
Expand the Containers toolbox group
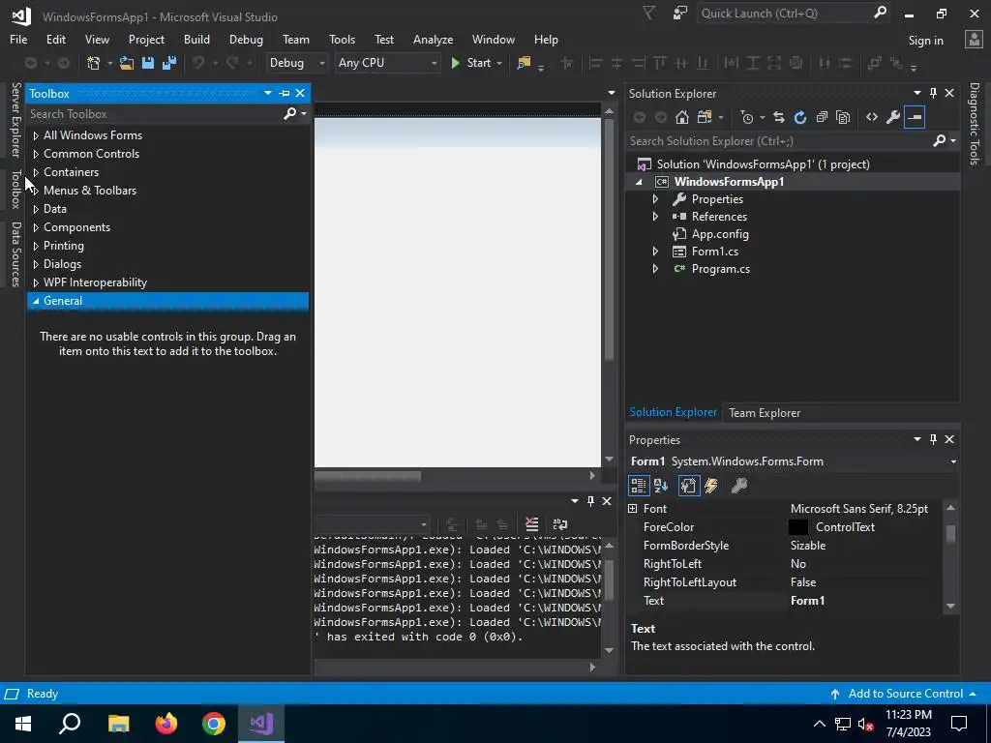point(36,172)
